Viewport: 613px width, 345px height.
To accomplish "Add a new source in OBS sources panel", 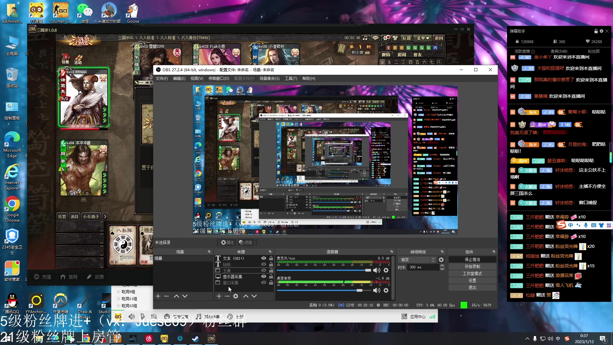I will coord(219,296).
